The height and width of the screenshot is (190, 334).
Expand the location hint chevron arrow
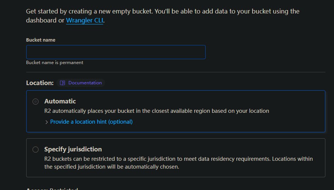46,122
